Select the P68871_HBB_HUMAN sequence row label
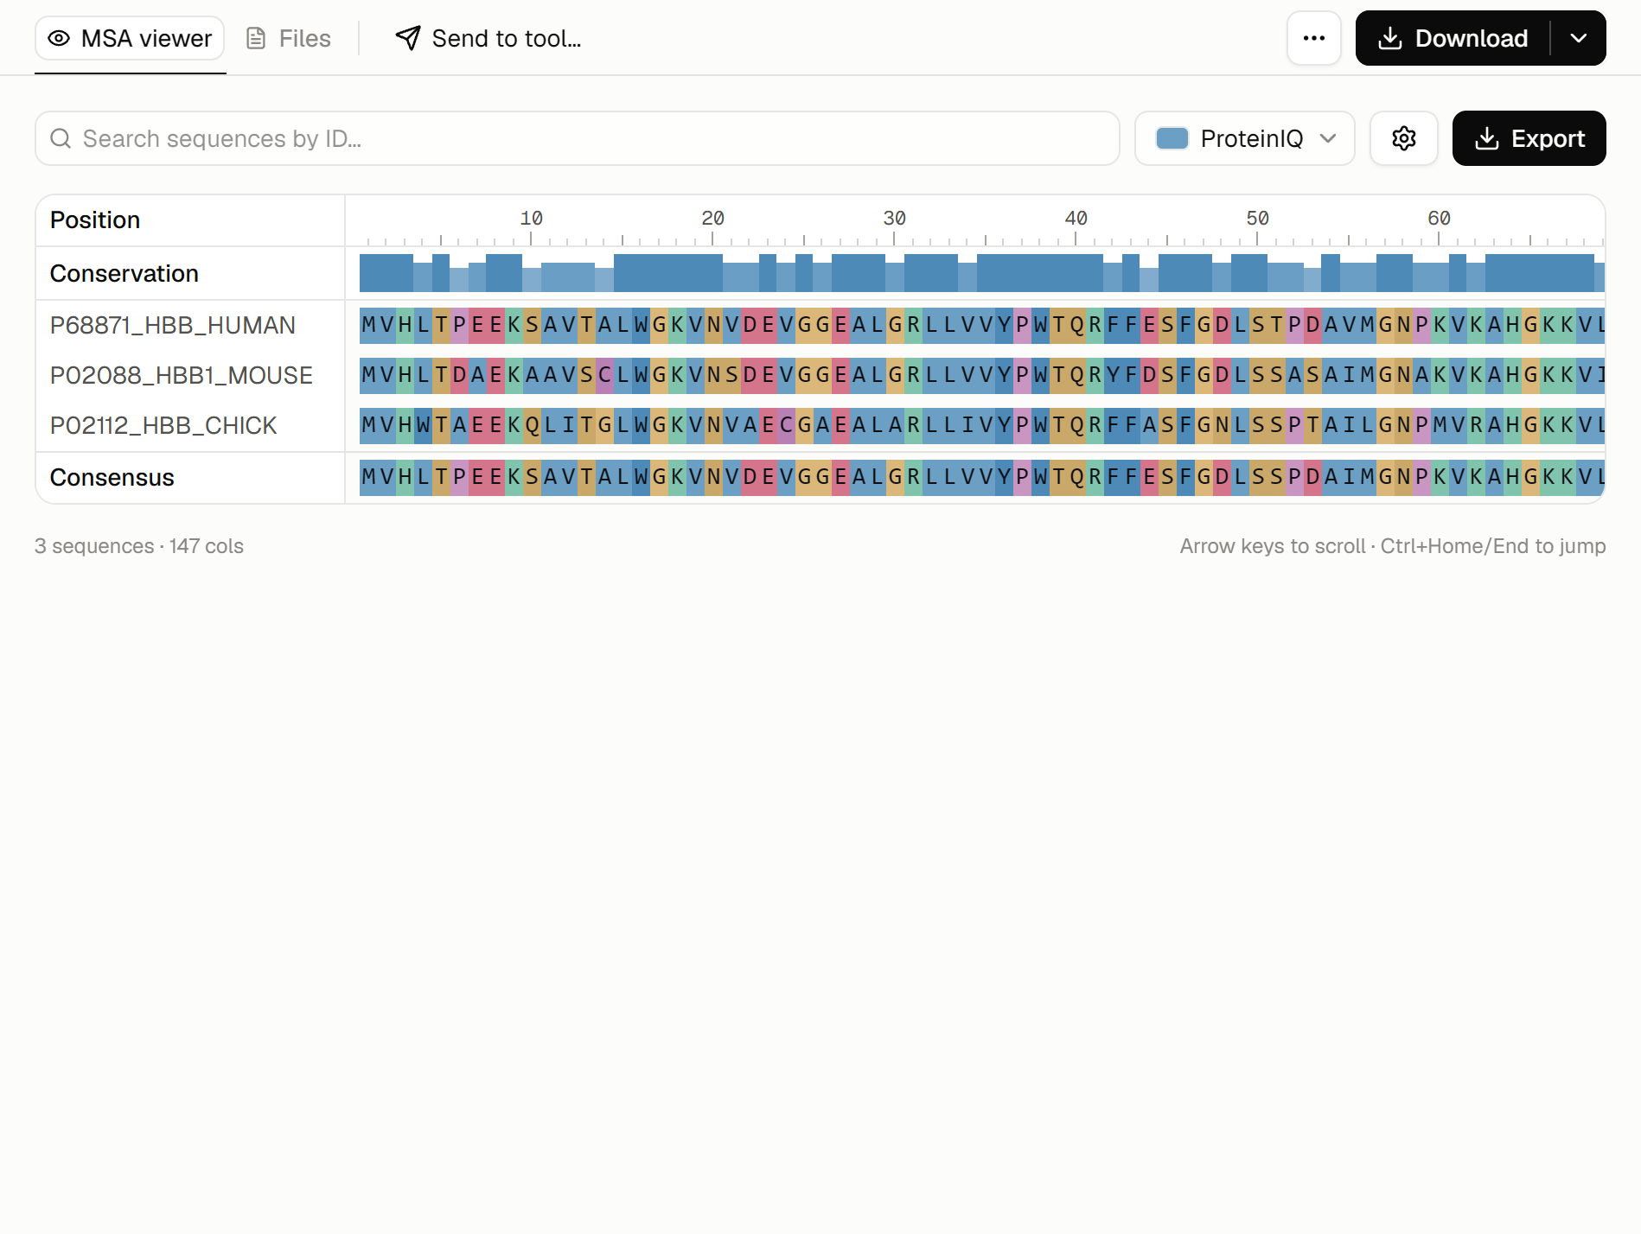The width and height of the screenshot is (1641, 1234). tap(173, 325)
